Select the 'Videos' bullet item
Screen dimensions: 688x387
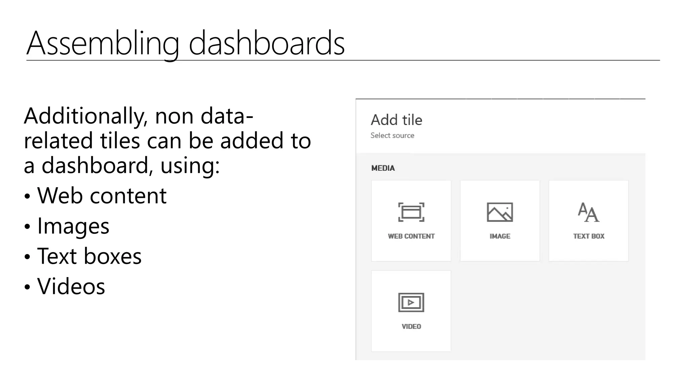(71, 286)
